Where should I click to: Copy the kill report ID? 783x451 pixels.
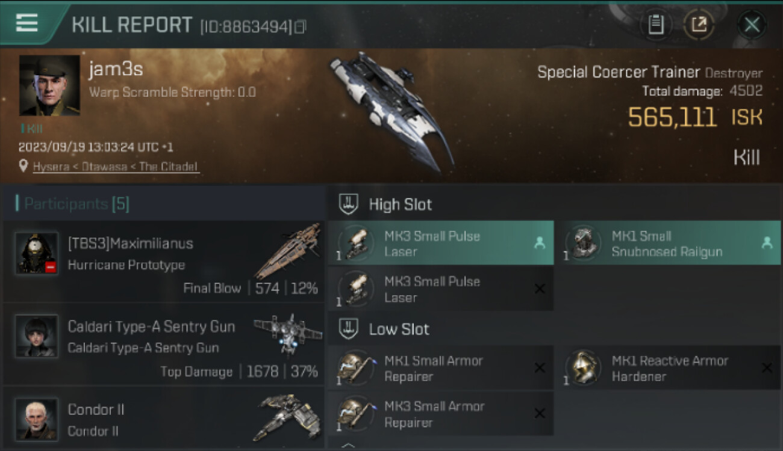300,26
